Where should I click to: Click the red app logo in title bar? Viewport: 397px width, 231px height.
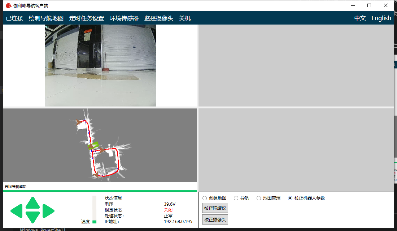click(8, 6)
